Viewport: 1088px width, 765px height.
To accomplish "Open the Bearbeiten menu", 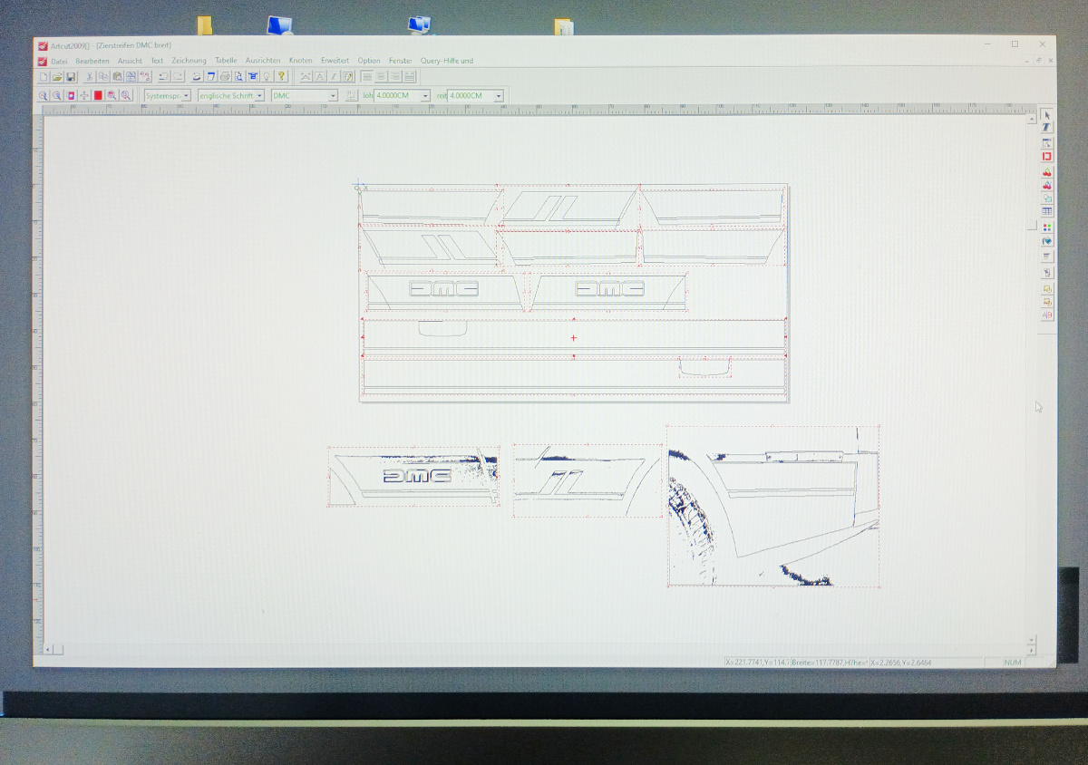I will pyautogui.click(x=92, y=61).
